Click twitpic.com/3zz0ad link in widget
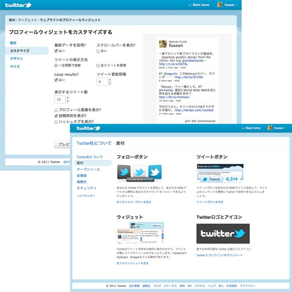Image resolution: width=292 pixels, height=292 pixels. (x=194, y=110)
